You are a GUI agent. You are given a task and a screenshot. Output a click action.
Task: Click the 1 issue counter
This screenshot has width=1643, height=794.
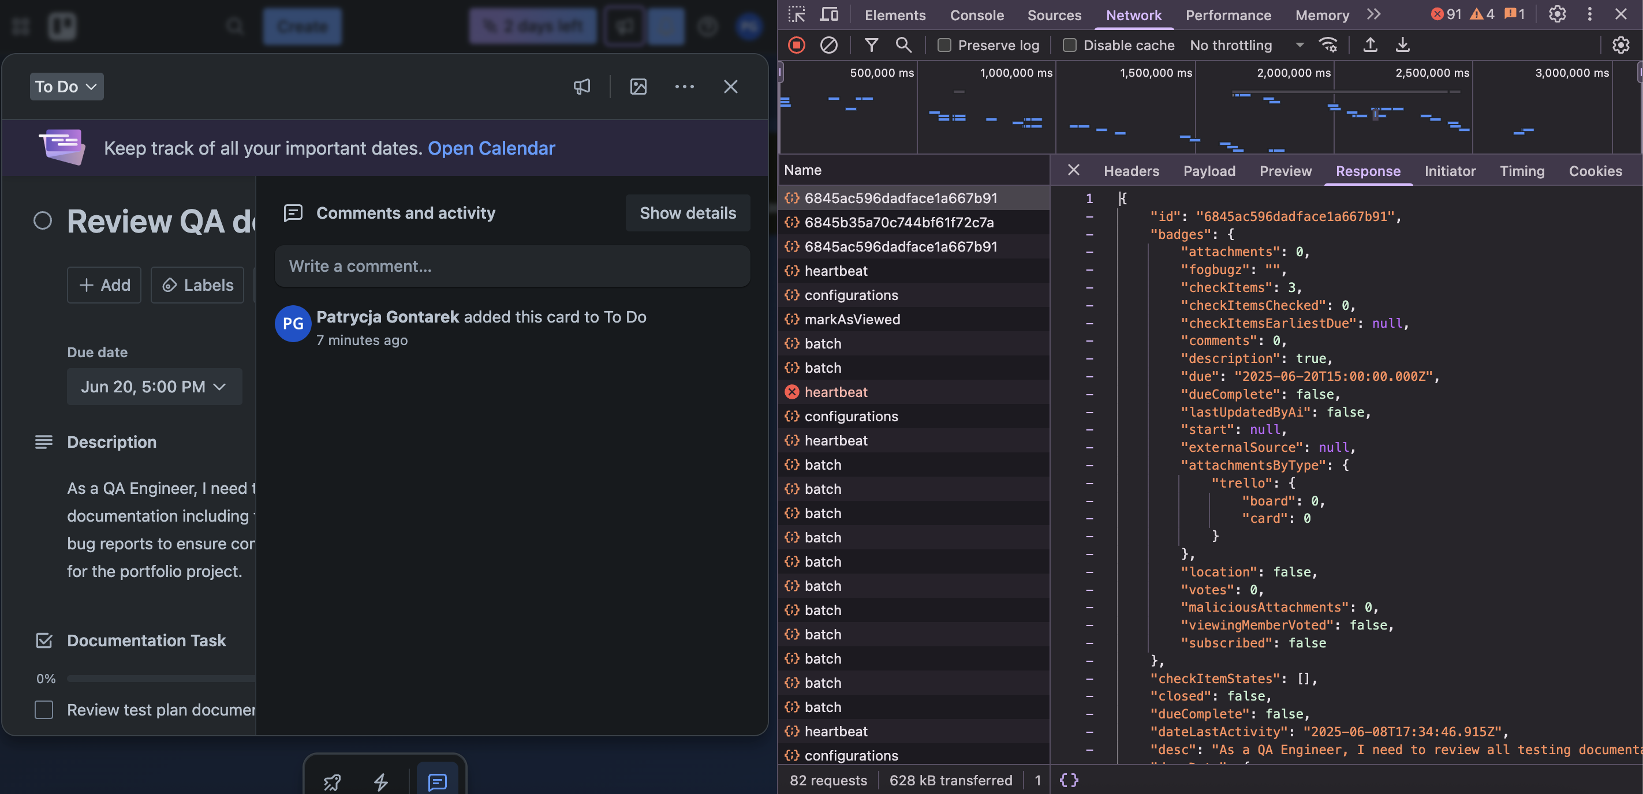(1514, 14)
